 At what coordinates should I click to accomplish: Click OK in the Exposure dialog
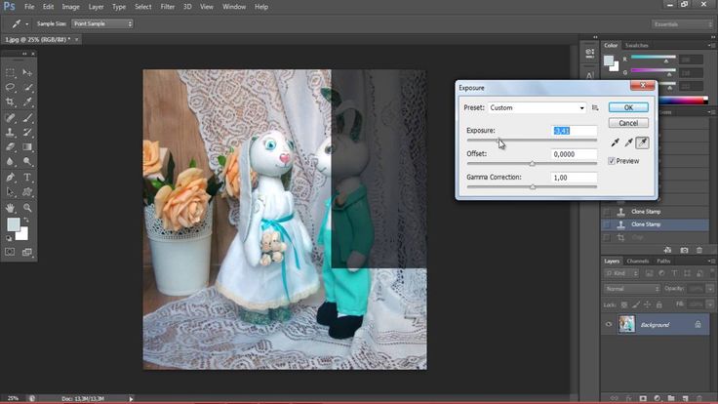click(x=628, y=107)
